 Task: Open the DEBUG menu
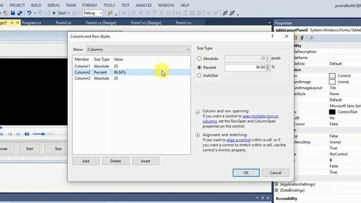(54, 5)
